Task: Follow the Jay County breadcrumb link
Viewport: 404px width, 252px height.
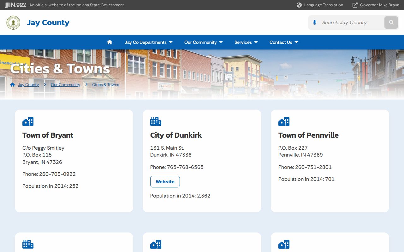Action: pyautogui.click(x=28, y=85)
